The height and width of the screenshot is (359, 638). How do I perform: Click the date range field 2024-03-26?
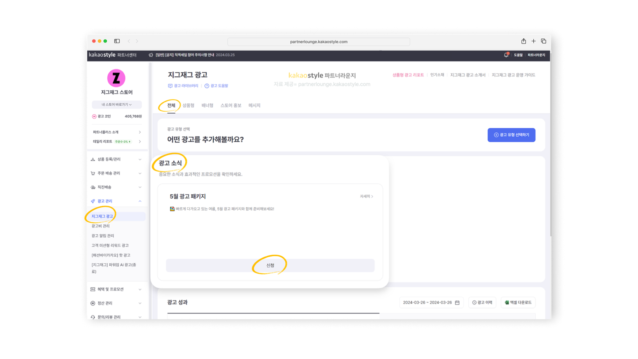[431, 302]
